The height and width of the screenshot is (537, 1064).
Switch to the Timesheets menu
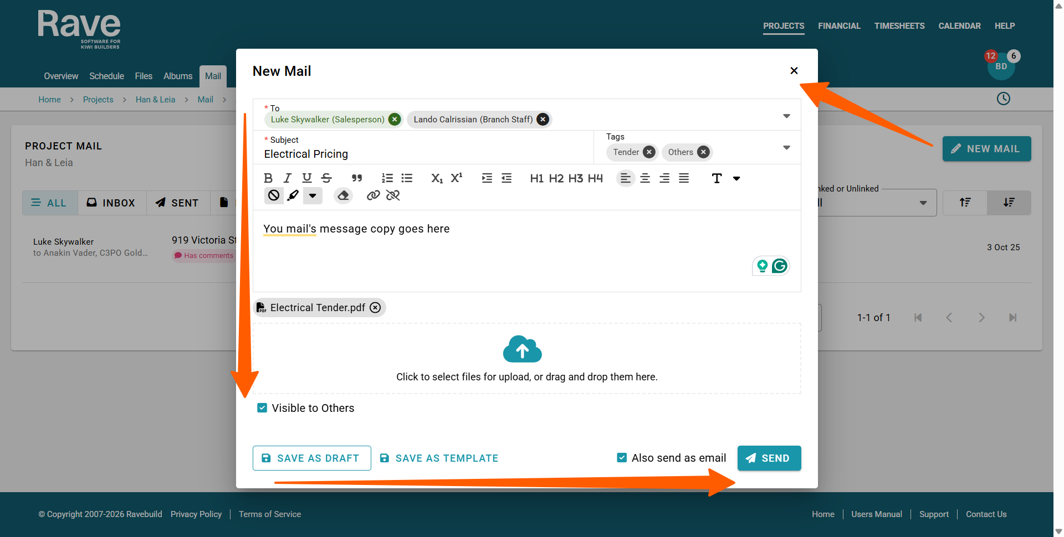coord(899,26)
